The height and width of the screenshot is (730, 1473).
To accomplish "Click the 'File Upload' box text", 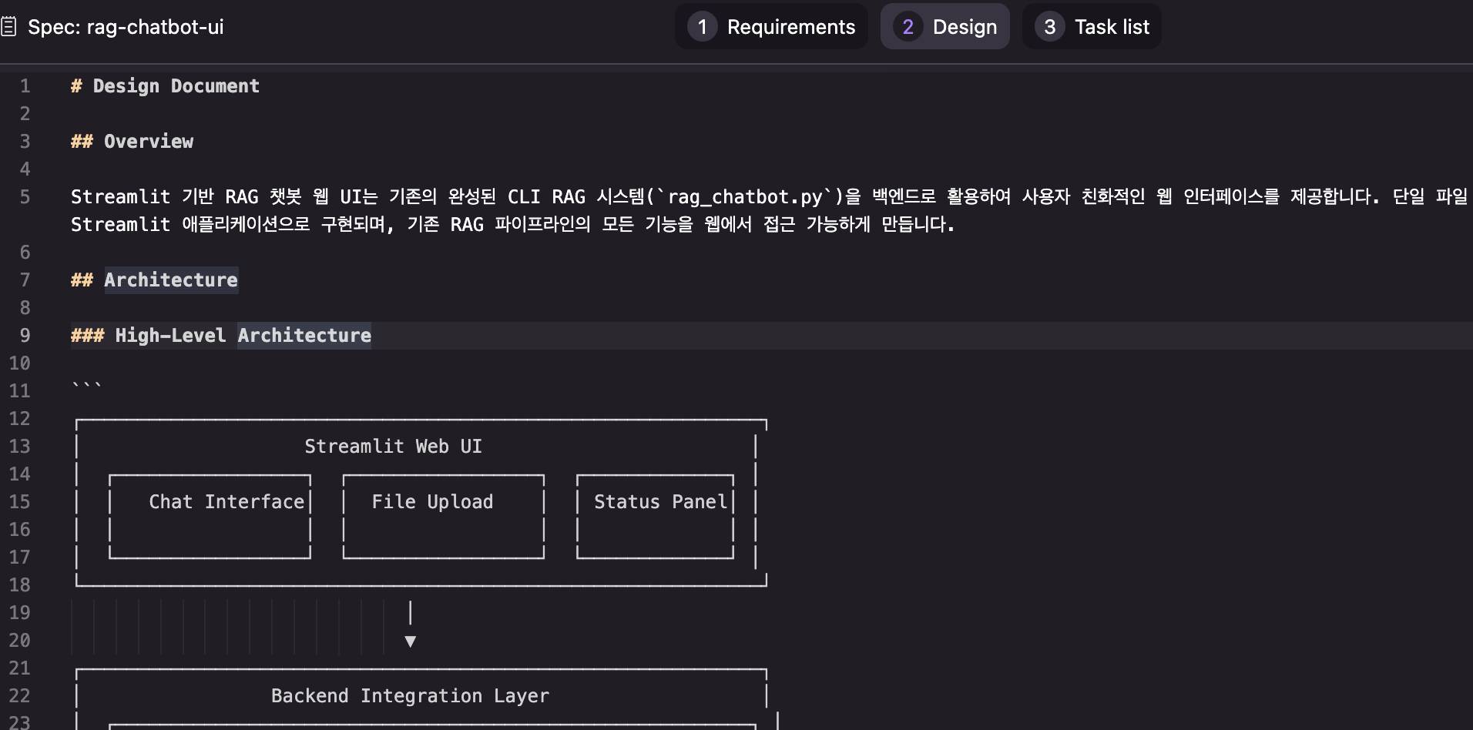I will (x=432, y=502).
